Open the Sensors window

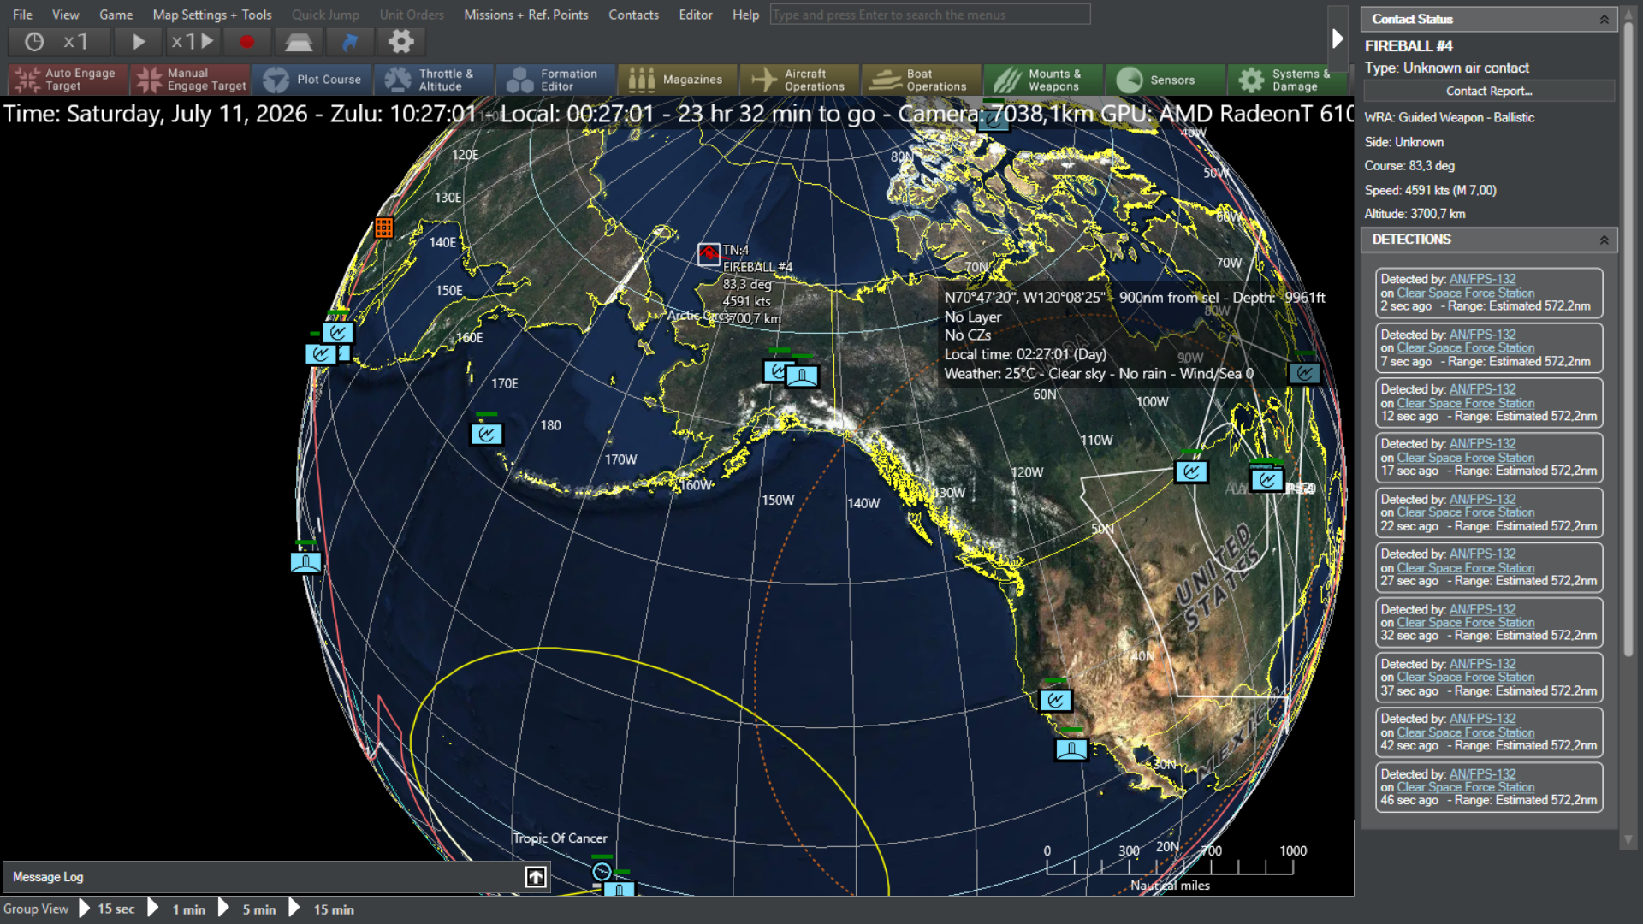point(1166,80)
